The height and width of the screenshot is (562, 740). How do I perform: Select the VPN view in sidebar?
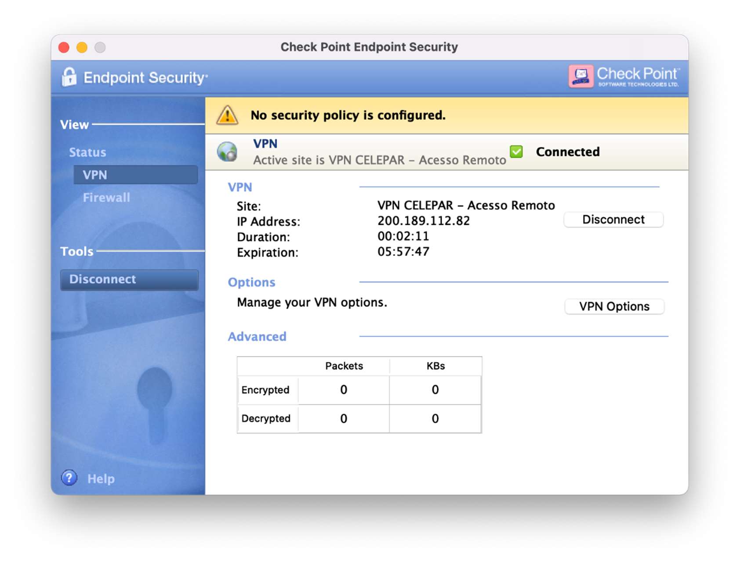136,175
